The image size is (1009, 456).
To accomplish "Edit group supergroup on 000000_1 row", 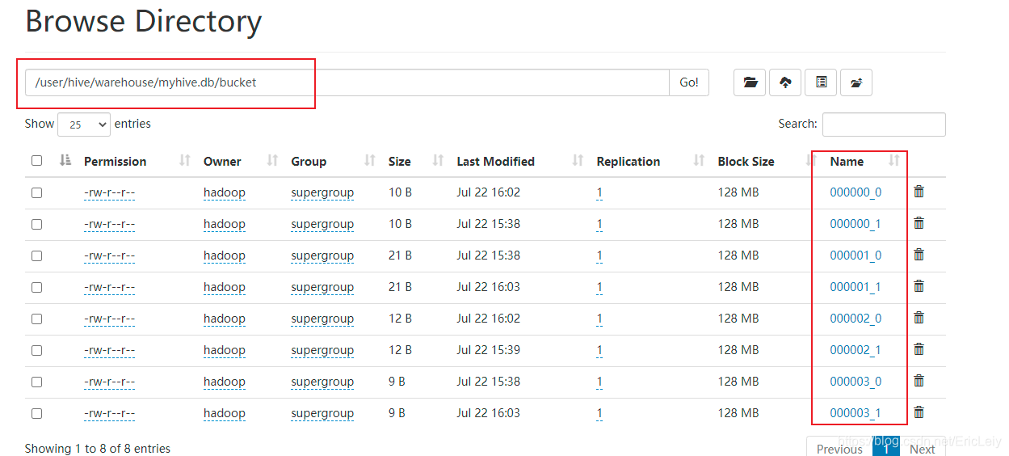I will tap(322, 224).
